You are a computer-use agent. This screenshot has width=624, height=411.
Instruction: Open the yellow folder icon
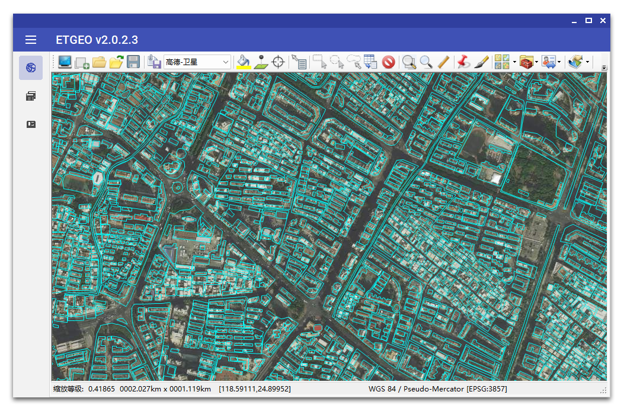(99, 62)
